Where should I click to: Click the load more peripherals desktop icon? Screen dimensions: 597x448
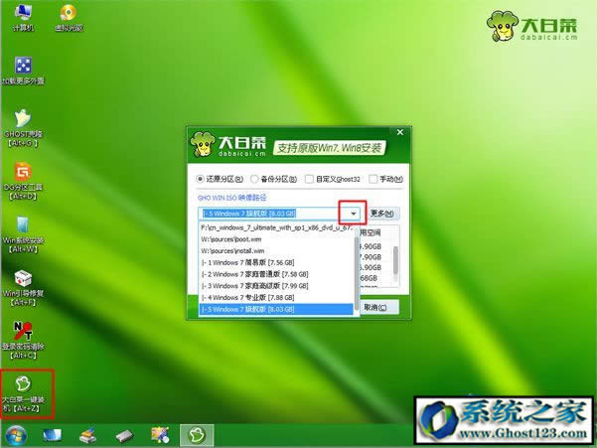coord(23,71)
